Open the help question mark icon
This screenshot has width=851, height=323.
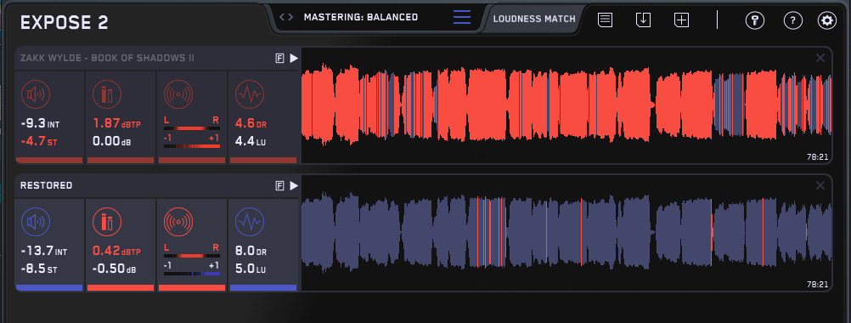click(x=793, y=20)
